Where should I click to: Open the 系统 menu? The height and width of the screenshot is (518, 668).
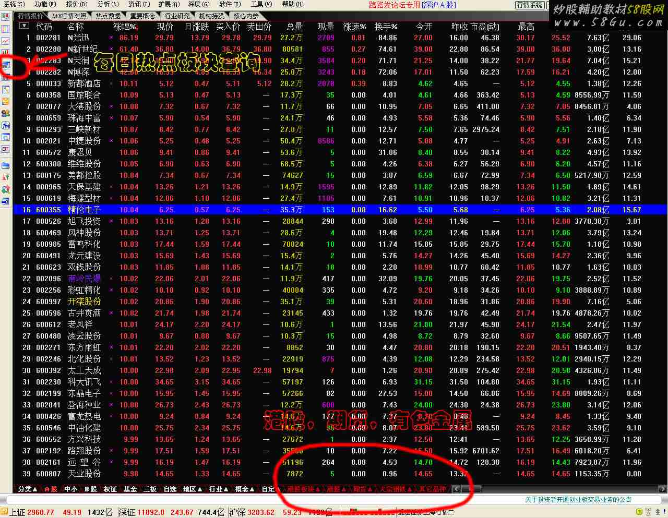coord(13,4)
